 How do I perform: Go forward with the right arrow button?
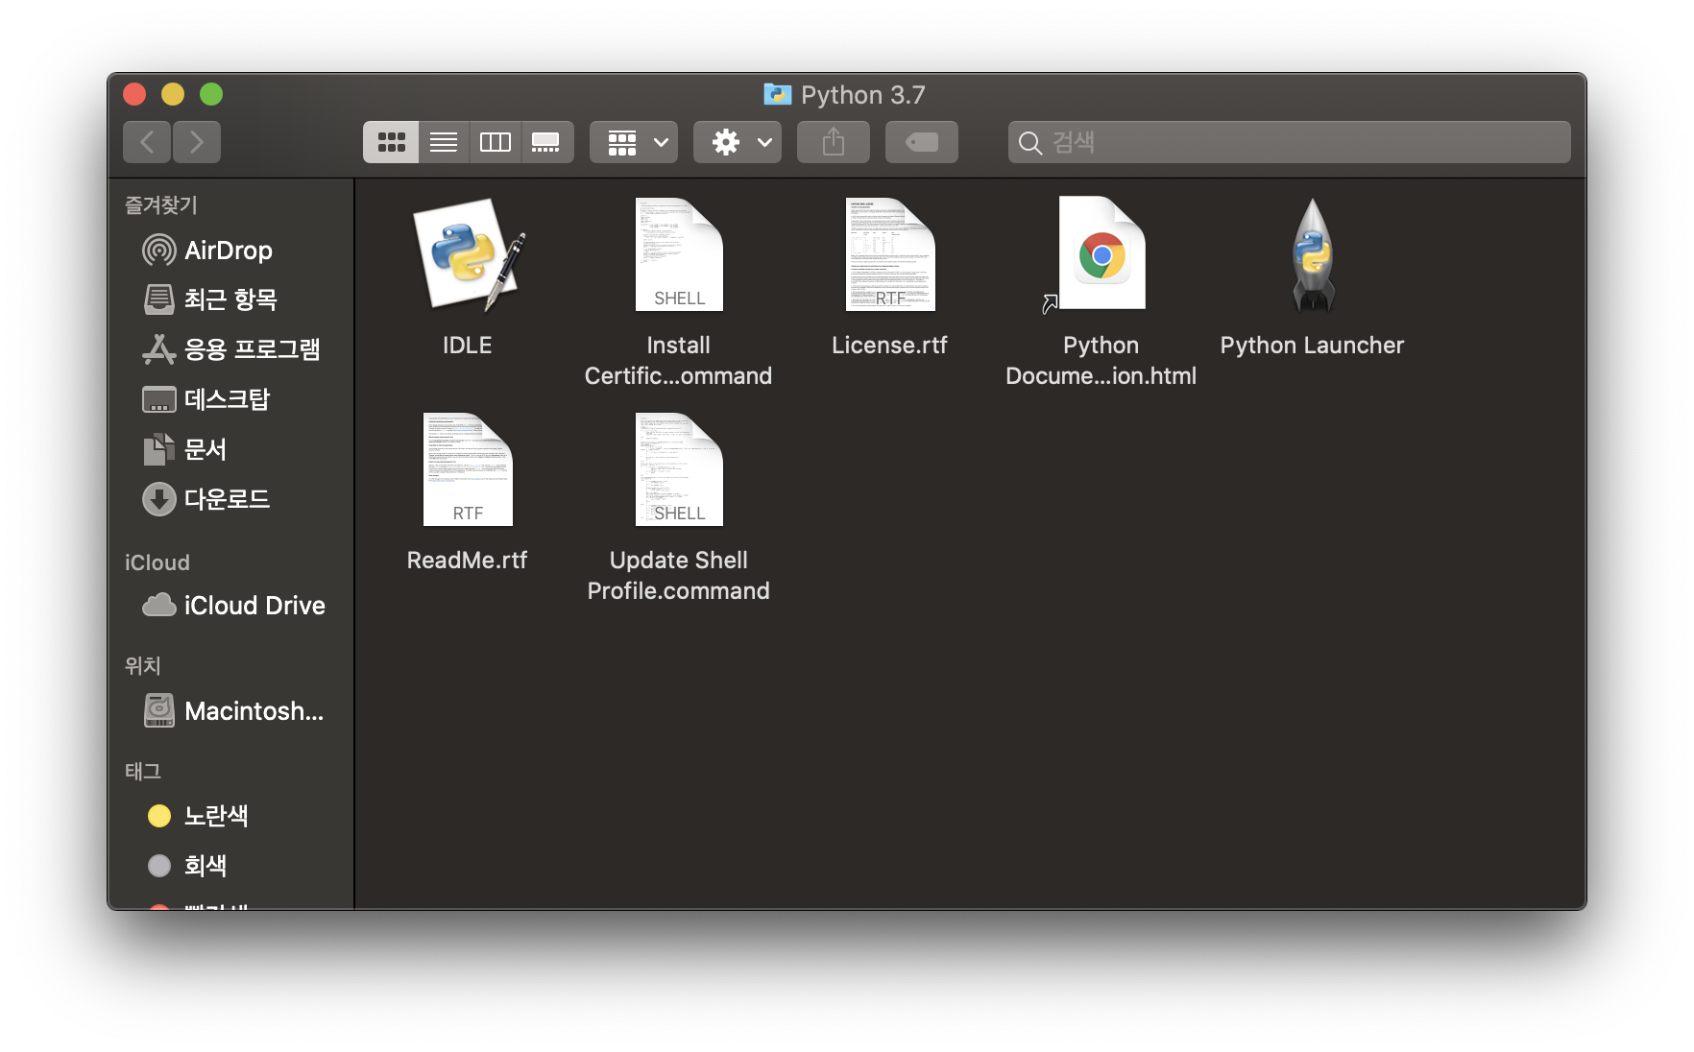coord(197,142)
